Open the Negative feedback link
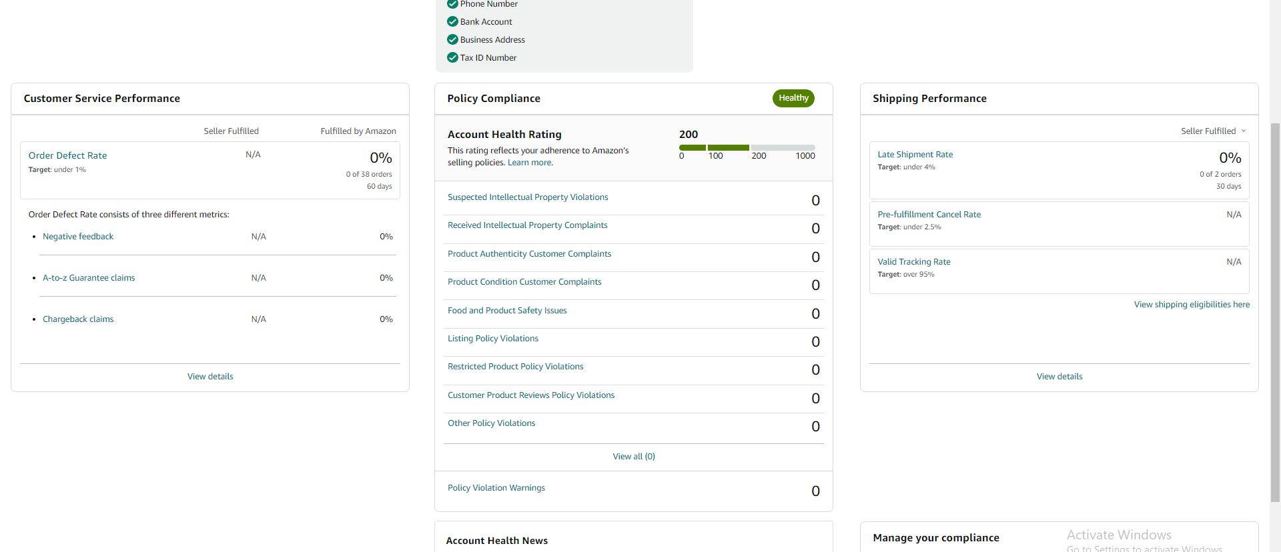This screenshot has width=1281, height=552. [78, 237]
